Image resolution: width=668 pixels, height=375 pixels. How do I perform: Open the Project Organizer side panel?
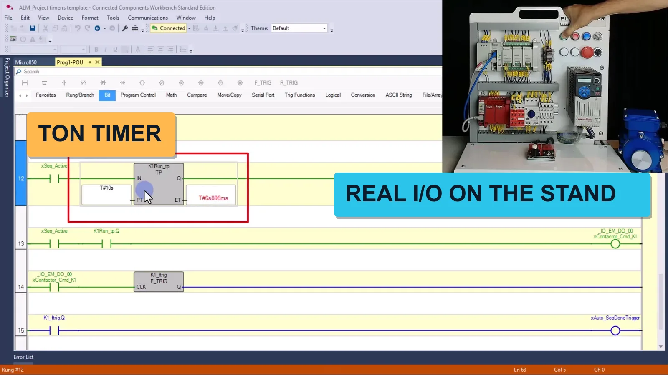(7, 77)
